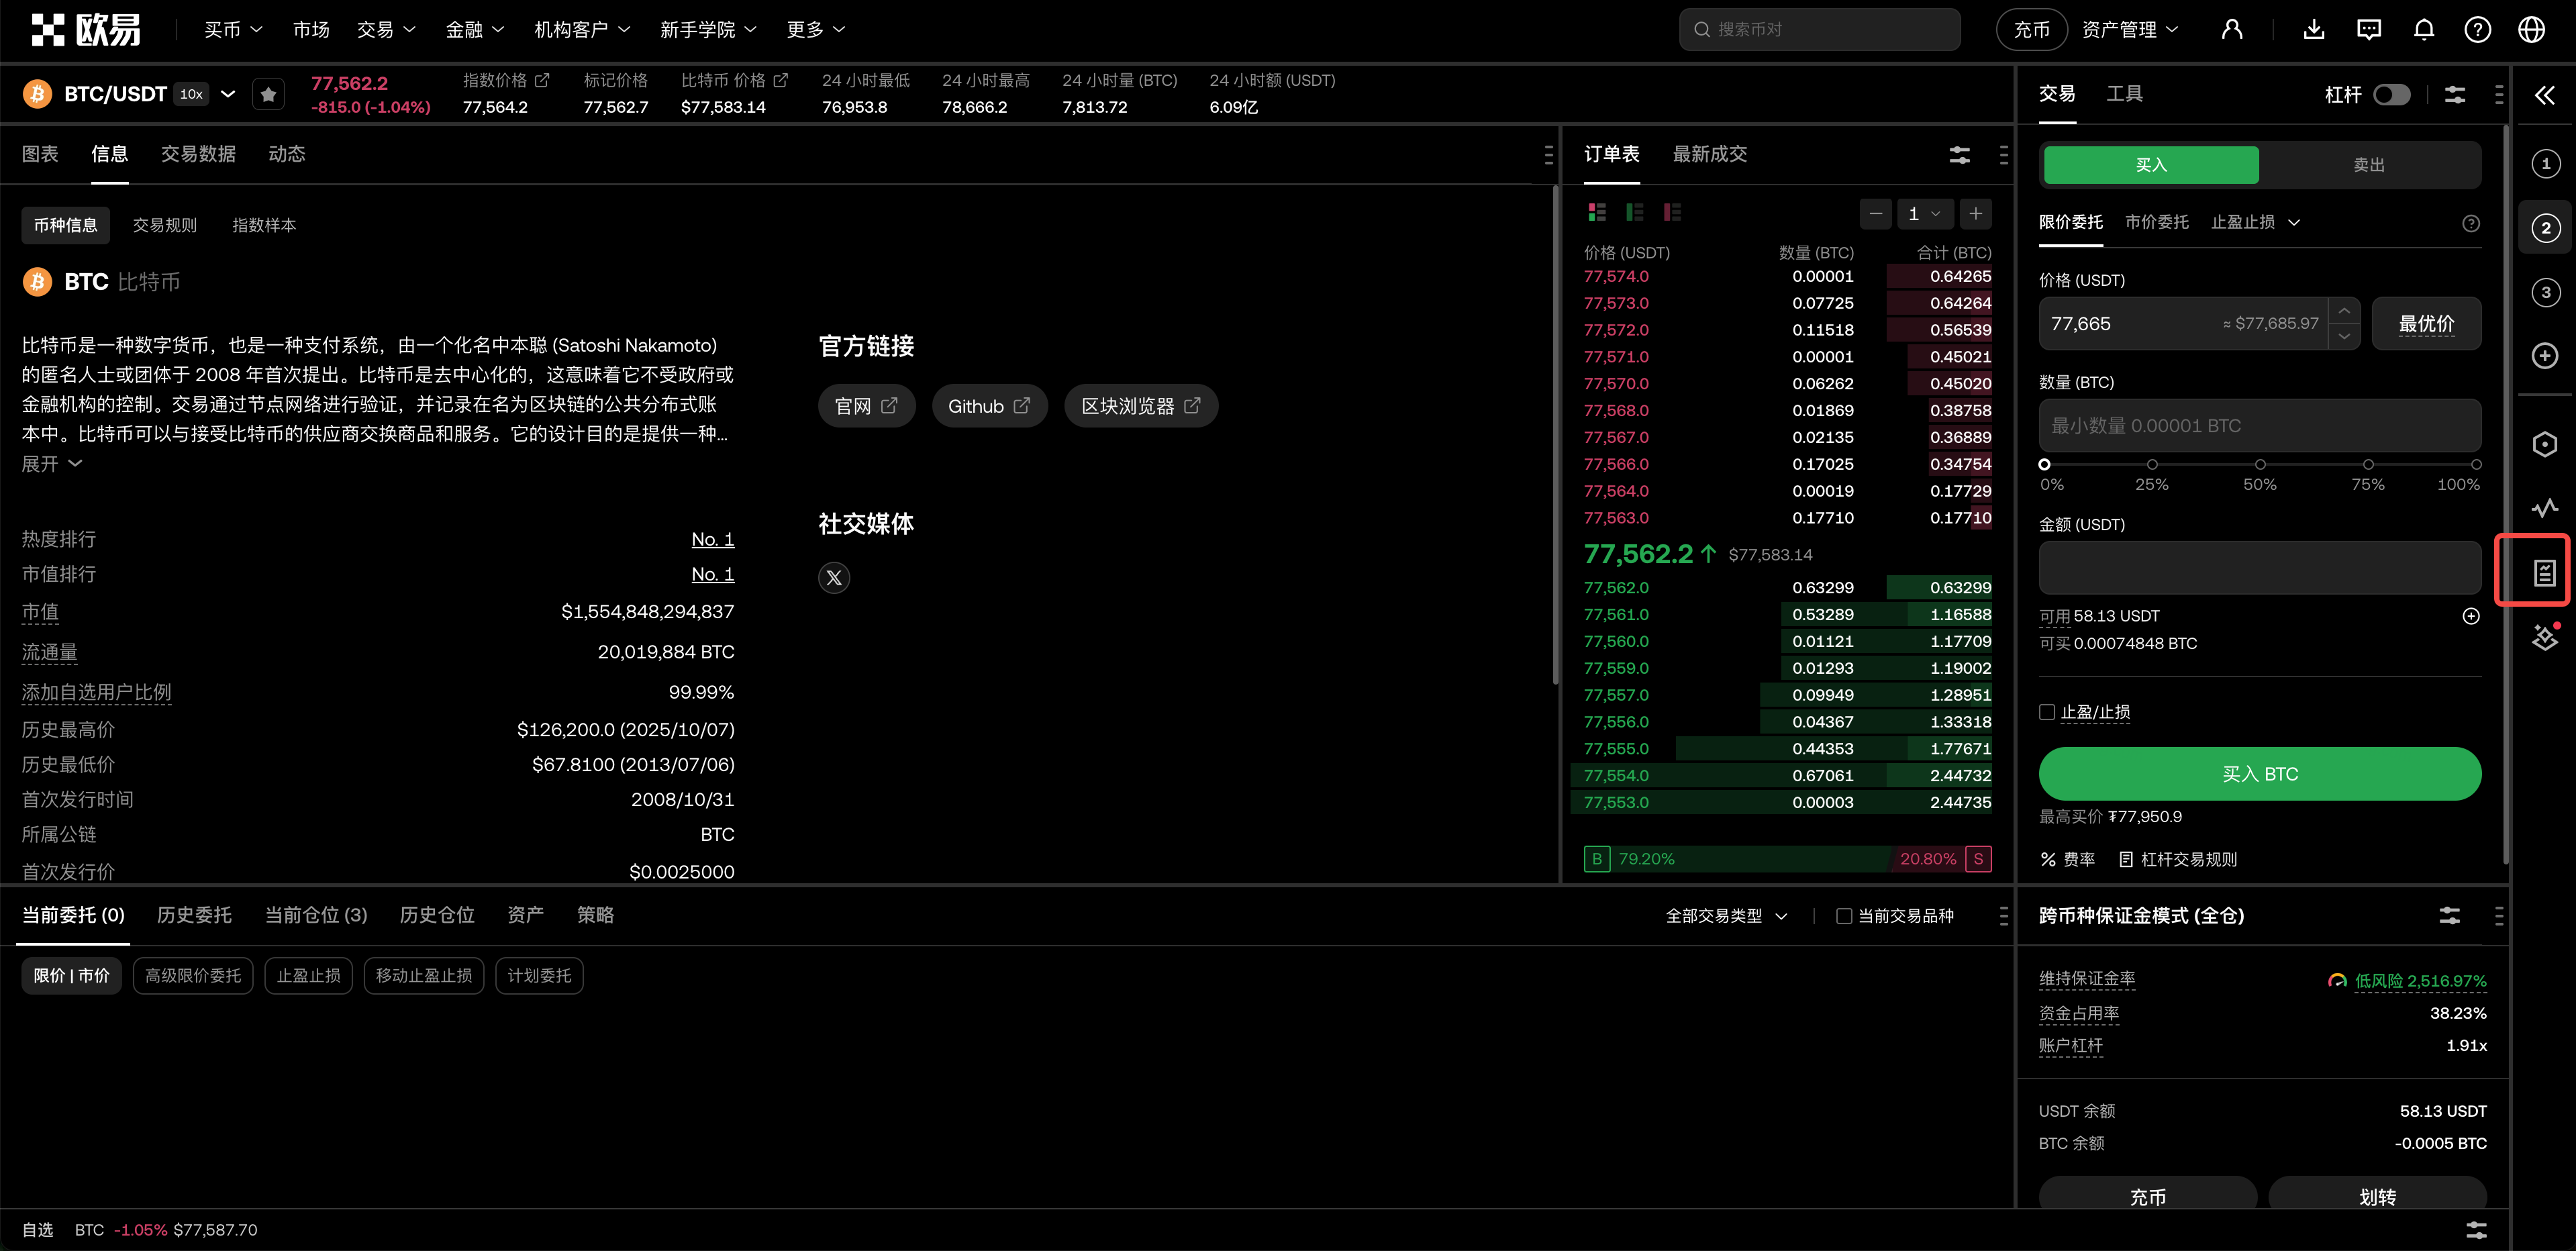Screen dimensions: 2576x1251
Task: Switch to the 图表 tab
Action: click(x=40, y=154)
